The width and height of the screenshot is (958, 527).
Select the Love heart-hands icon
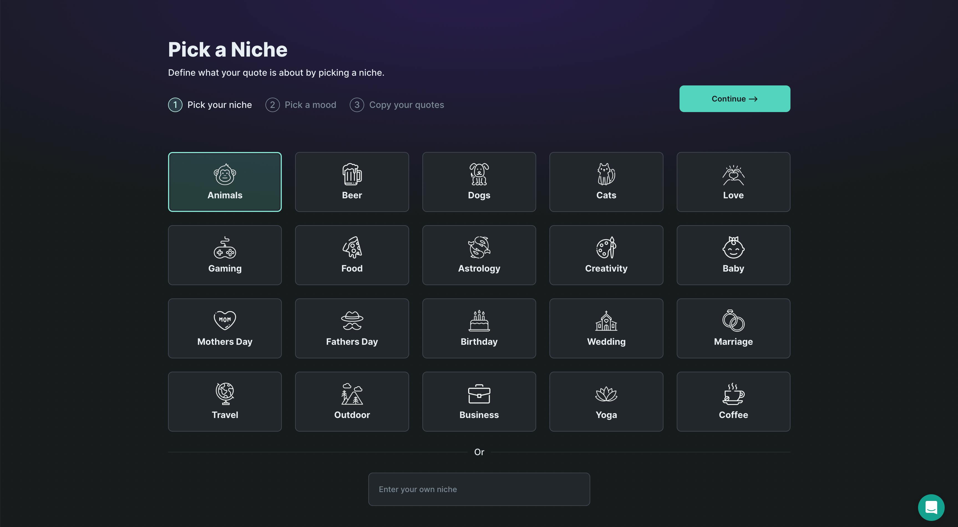733,175
